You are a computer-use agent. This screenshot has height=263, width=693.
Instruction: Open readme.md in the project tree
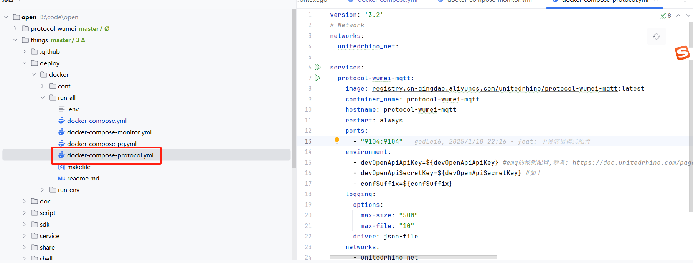click(83, 178)
